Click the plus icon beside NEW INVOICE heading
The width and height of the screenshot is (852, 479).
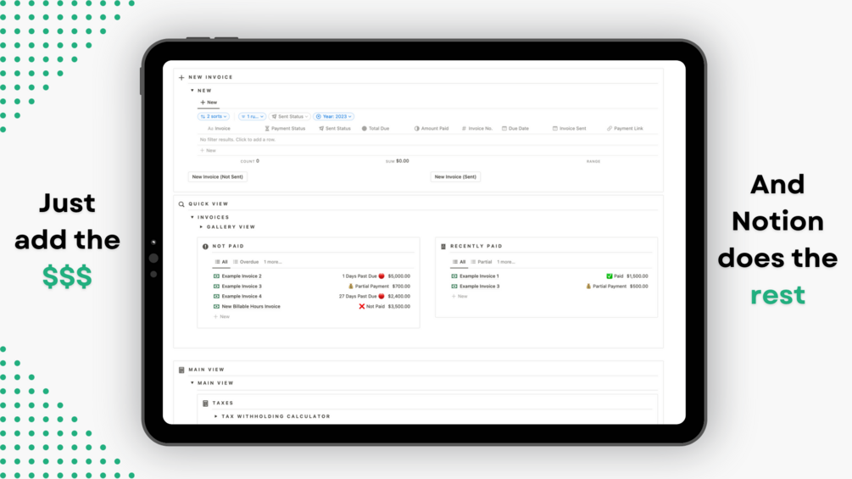[181, 78]
